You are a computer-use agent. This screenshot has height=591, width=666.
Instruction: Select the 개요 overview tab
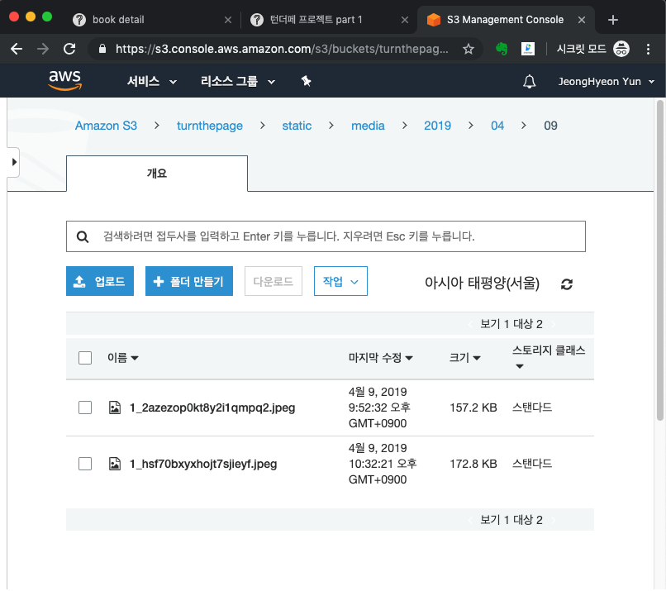(157, 174)
